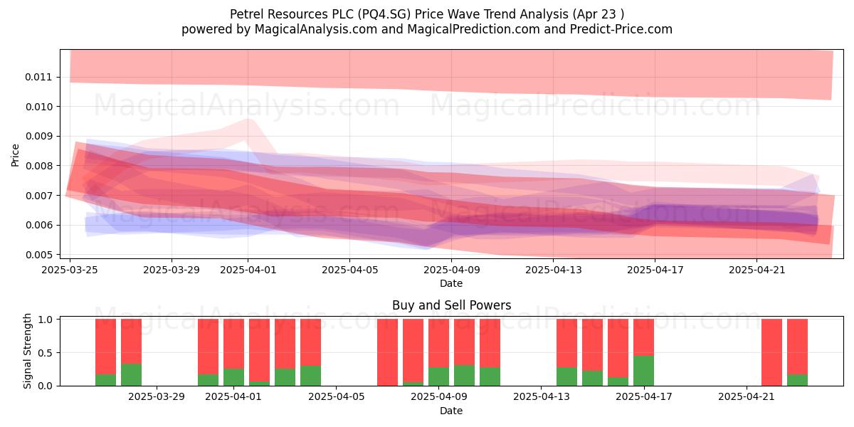The width and height of the screenshot is (854, 427).
Task: Click the all-red sell bar for 2025-04-22
Action: click(771, 352)
